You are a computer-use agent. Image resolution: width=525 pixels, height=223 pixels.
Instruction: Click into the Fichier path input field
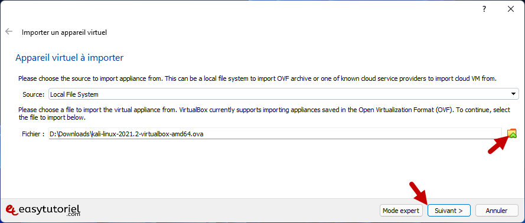coord(275,134)
